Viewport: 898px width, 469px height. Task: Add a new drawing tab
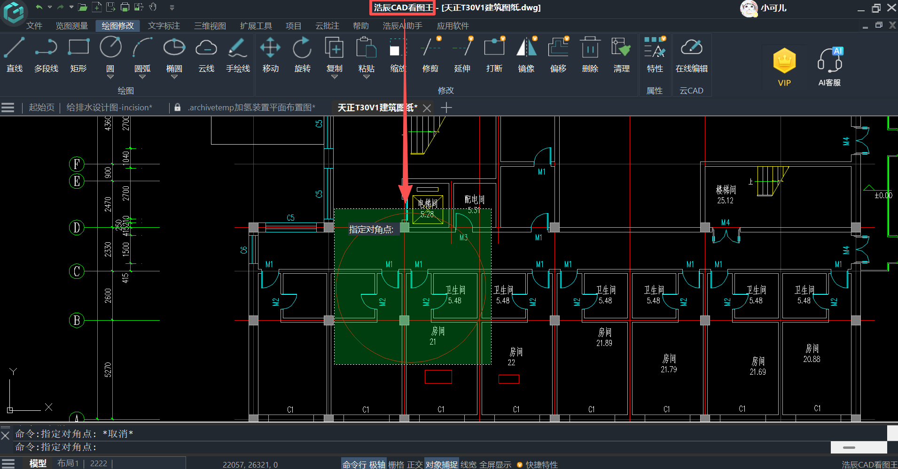pos(446,108)
